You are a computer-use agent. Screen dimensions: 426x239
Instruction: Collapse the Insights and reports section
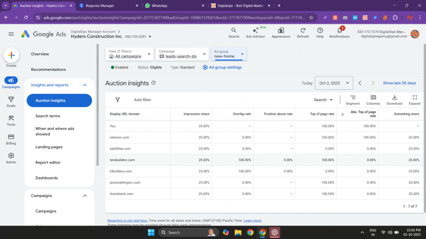pyautogui.click(x=85, y=85)
